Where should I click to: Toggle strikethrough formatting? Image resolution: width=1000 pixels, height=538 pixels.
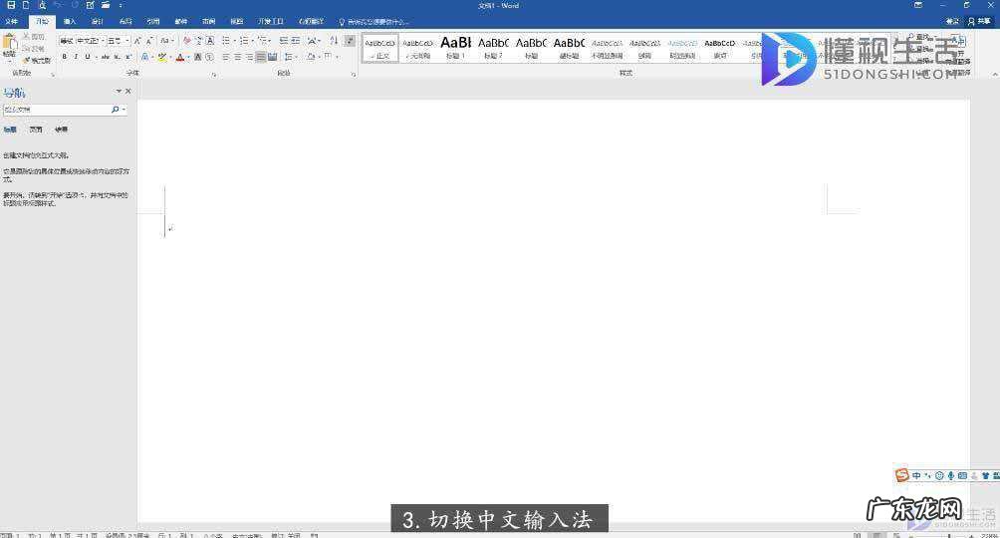pos(106,57)
